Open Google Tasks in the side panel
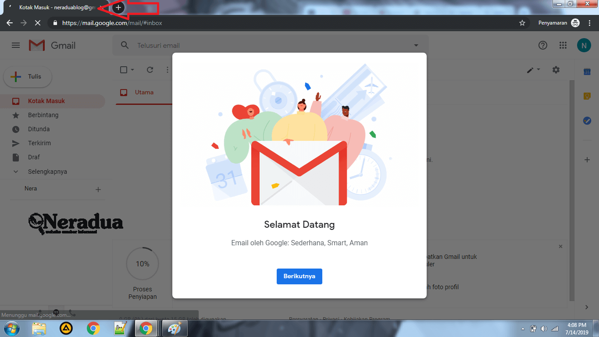 [587, 121]
